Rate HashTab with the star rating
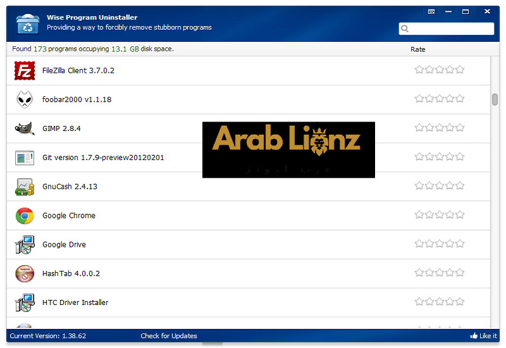 [440, 273]
